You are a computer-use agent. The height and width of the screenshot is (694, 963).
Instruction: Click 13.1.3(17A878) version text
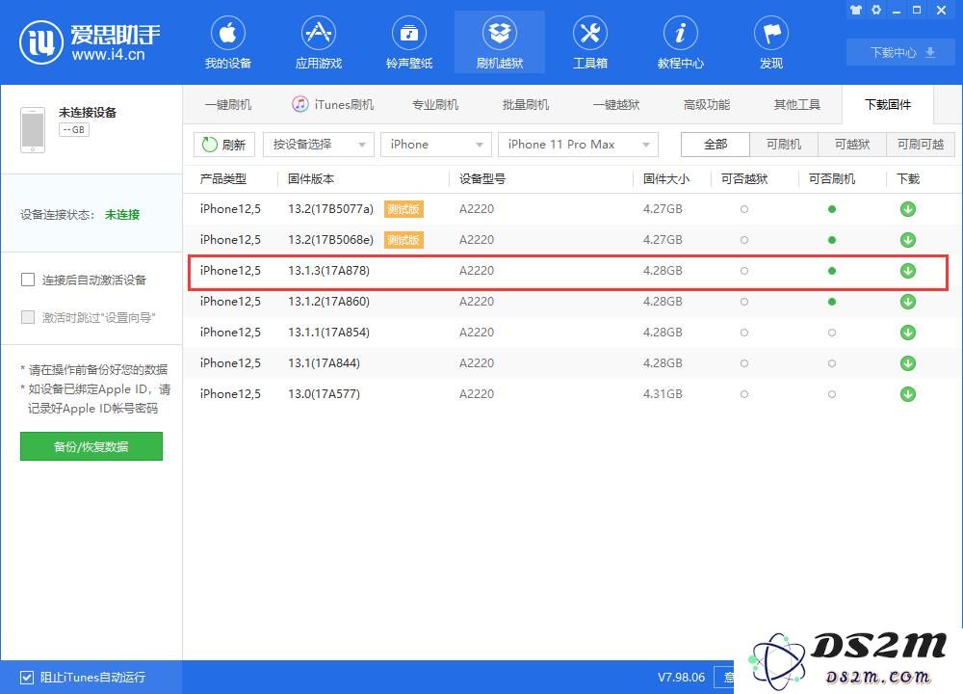(x=328, y=271)
